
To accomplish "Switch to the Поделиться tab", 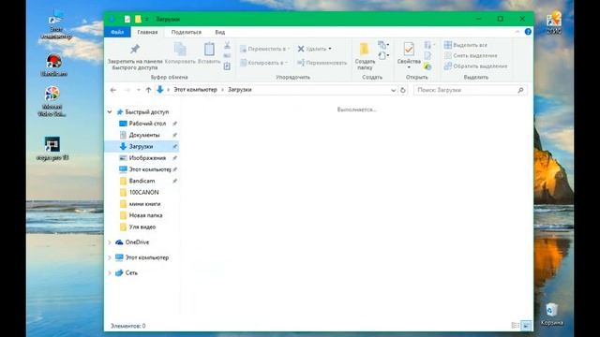I will pos(186,32).
